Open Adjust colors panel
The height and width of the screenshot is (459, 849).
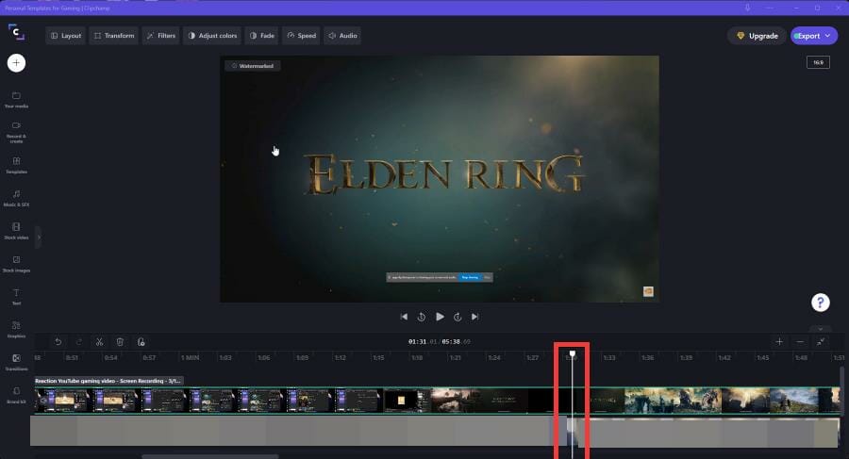click(212, 36)
